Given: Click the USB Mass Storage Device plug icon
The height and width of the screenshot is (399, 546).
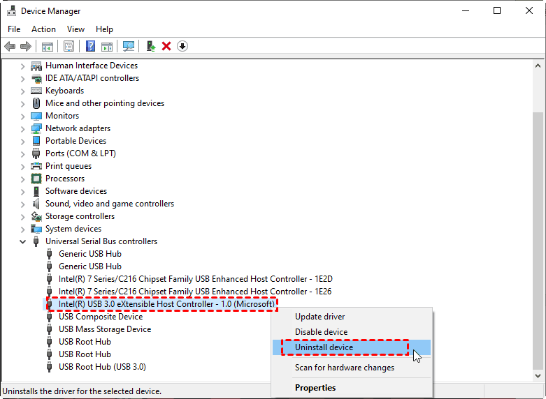Looking at the screenshot, I should pyautogui.click(x=49, y=329).
